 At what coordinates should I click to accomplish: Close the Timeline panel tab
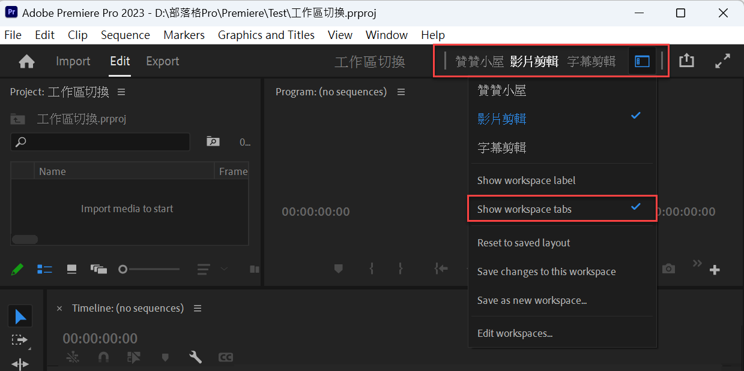[59, 309]
